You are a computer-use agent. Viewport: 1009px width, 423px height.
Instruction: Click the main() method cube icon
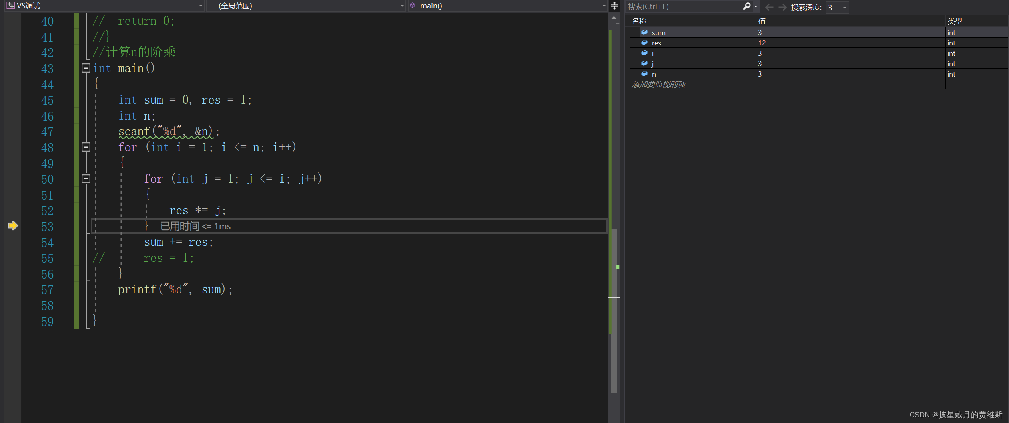413,6
